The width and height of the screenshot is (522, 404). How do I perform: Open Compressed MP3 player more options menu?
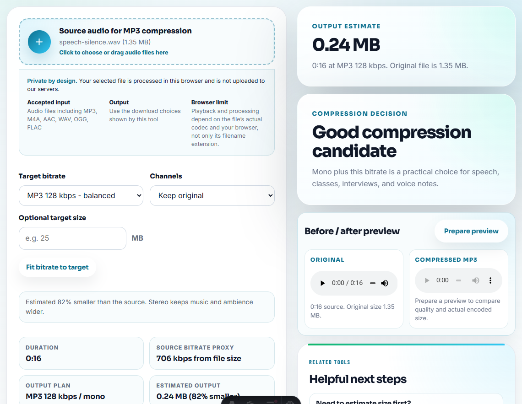point(490,280)
